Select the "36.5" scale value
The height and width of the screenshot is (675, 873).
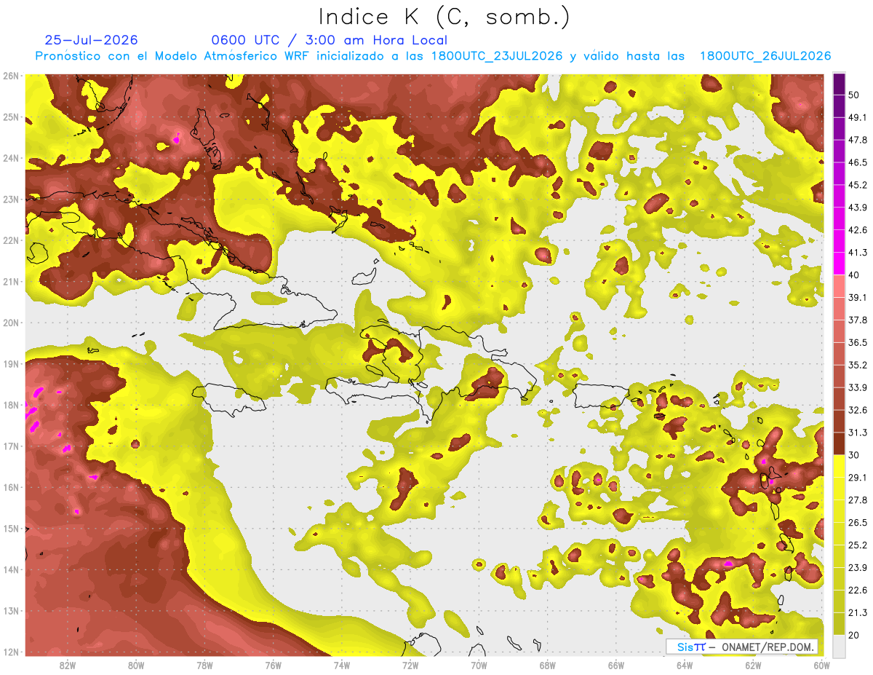click(x=857, y=342)
